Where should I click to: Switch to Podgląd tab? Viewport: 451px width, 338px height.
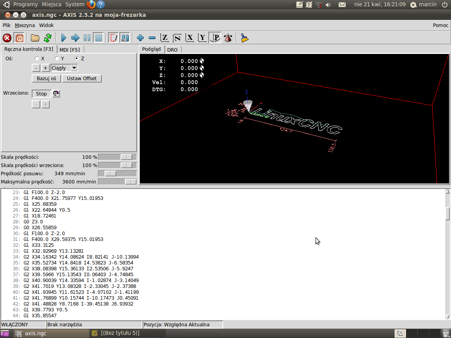pyautogui.click(x=151, y=49)
